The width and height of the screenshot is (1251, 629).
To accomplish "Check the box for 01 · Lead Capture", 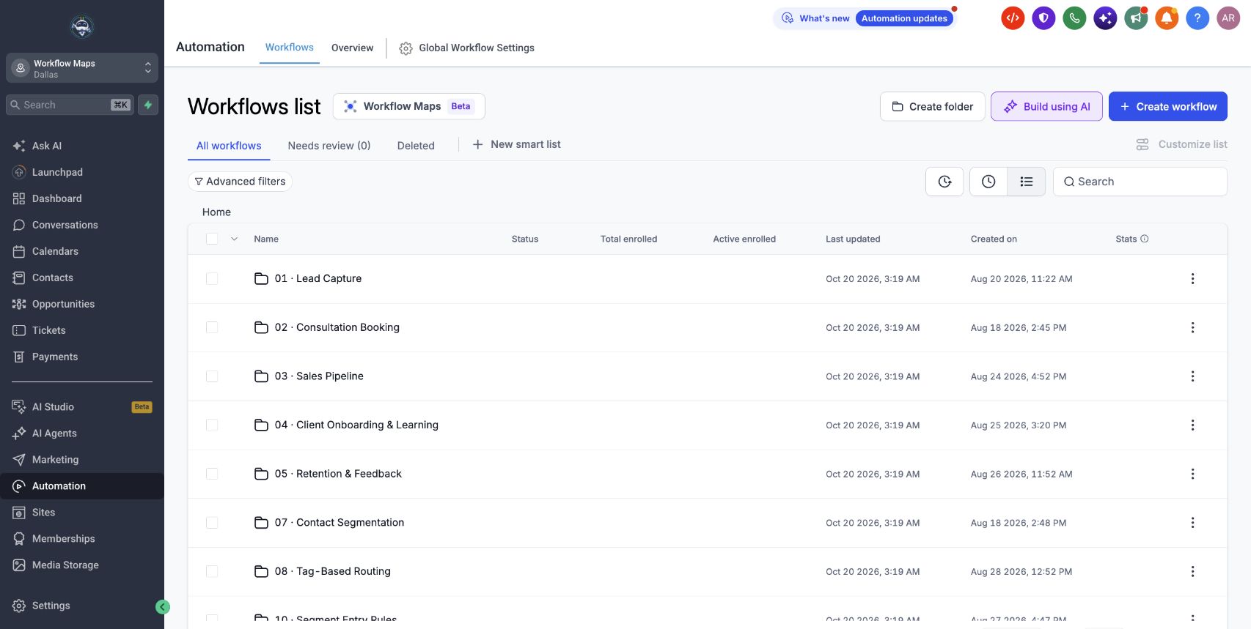I will 212,279.
